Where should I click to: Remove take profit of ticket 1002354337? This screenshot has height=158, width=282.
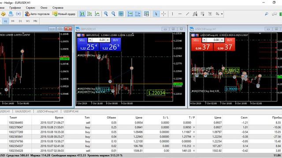pos(194,146)
